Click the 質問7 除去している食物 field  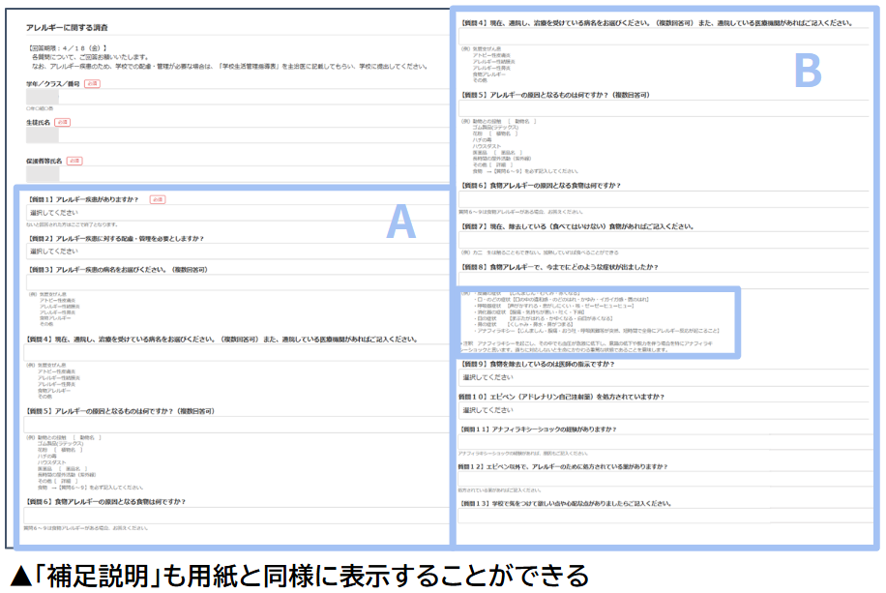[664, 240]
